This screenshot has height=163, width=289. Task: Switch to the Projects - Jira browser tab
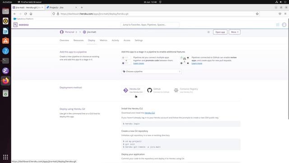coord(62,7)
